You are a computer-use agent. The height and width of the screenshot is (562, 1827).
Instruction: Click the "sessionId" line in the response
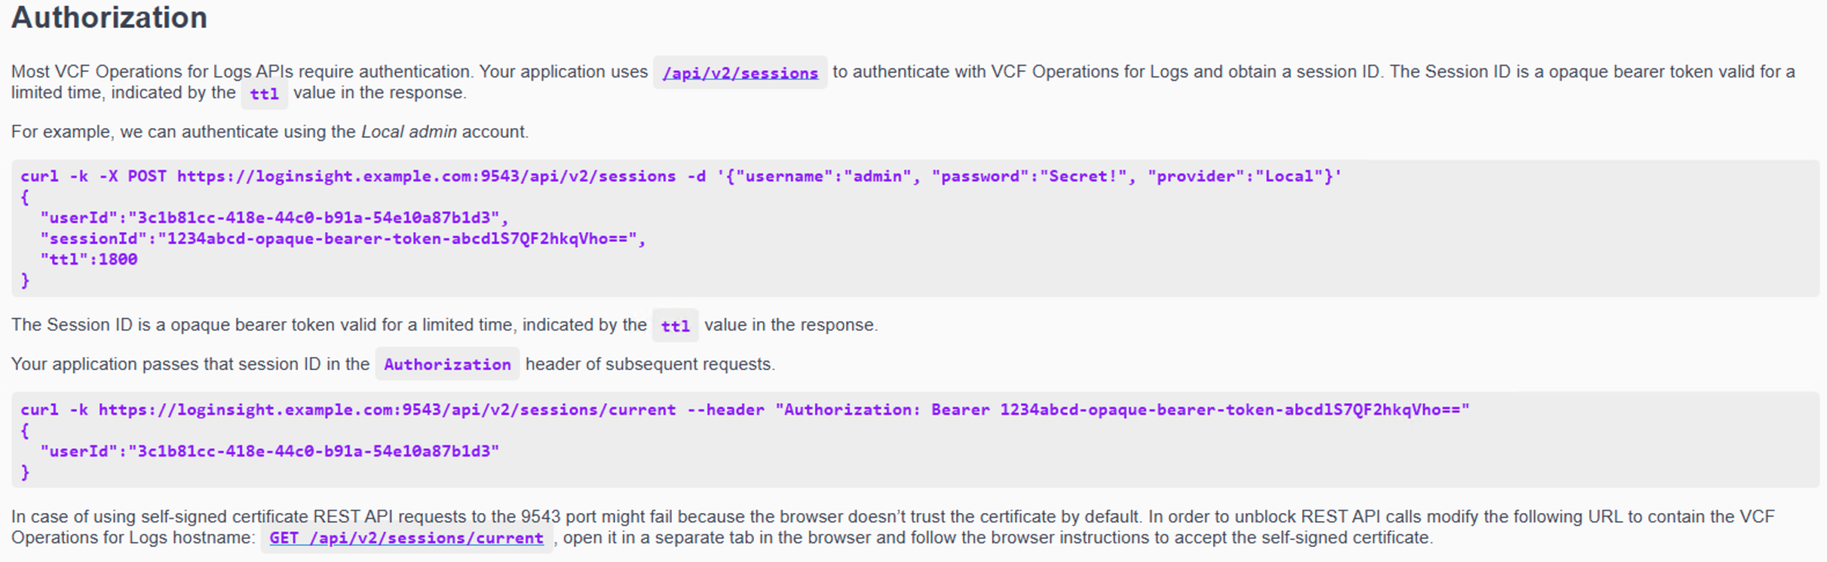343,238
